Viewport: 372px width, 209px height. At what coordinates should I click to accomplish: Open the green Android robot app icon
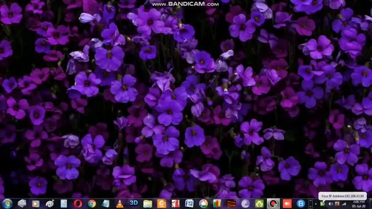pyautogui.click(x=259, y=204)
